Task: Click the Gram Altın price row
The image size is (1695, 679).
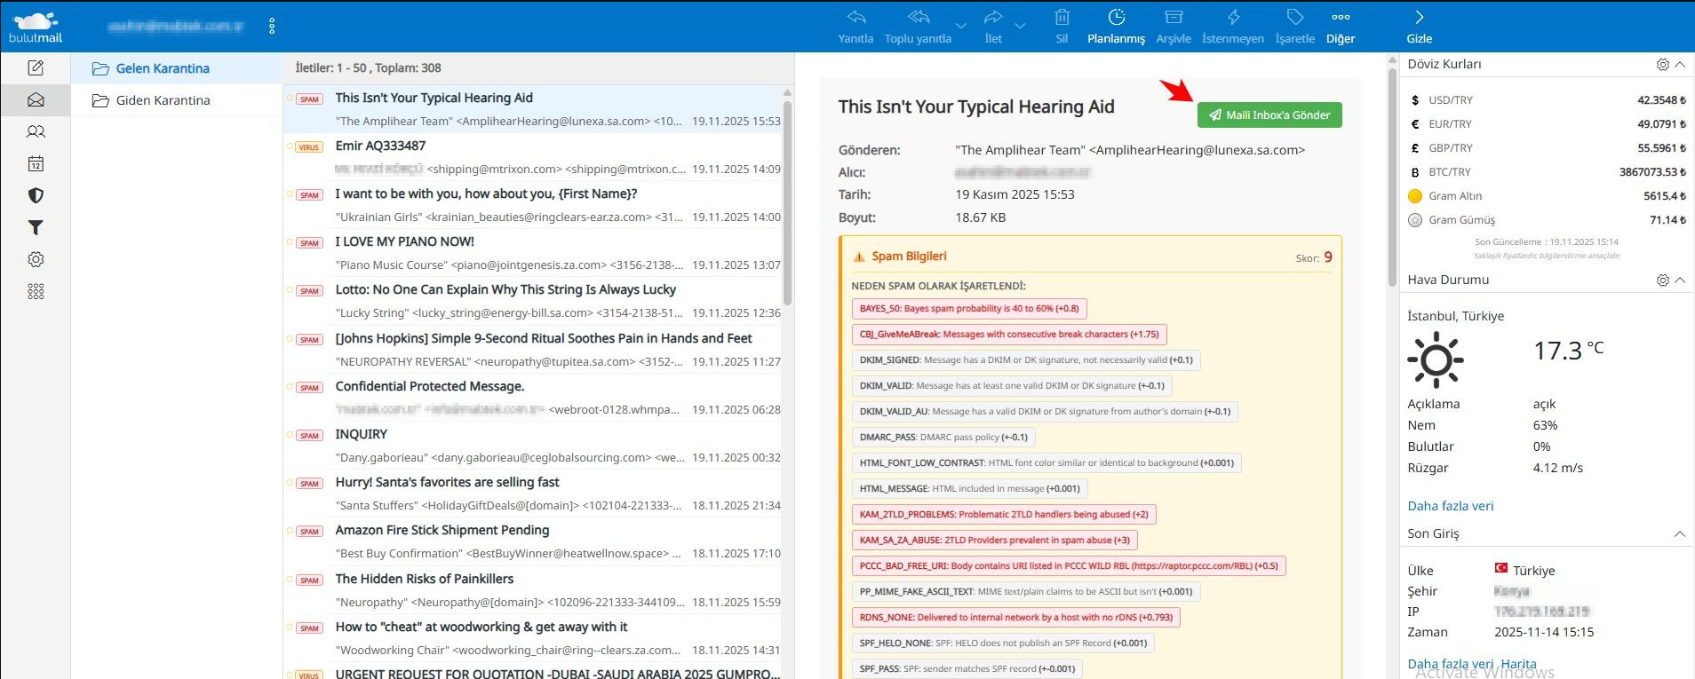Action: [x=1547, y=196]
